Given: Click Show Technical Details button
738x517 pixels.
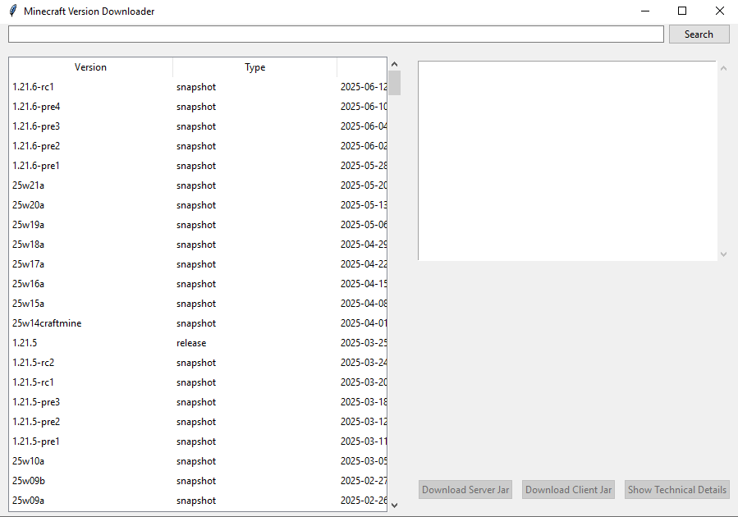Looking at the screenshot, I should pyautogui.click(x=676, y=490).
